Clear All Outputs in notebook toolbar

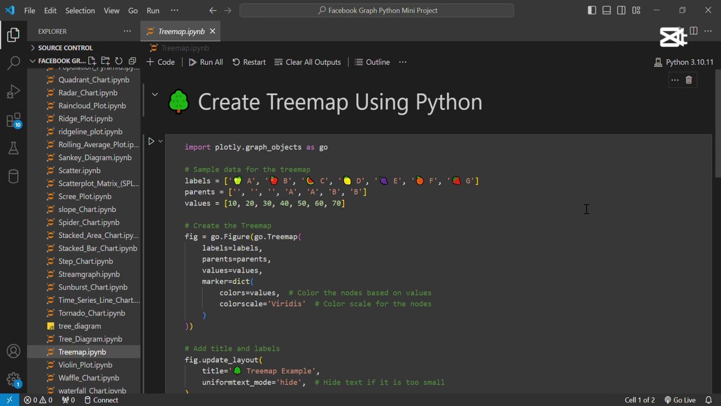[308, 62]
